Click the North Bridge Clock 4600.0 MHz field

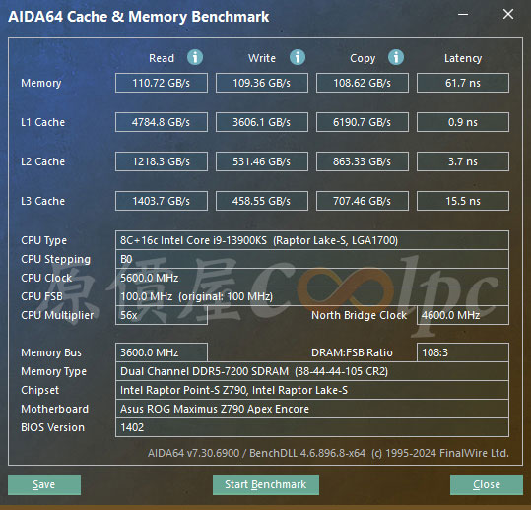coord(463,315)
